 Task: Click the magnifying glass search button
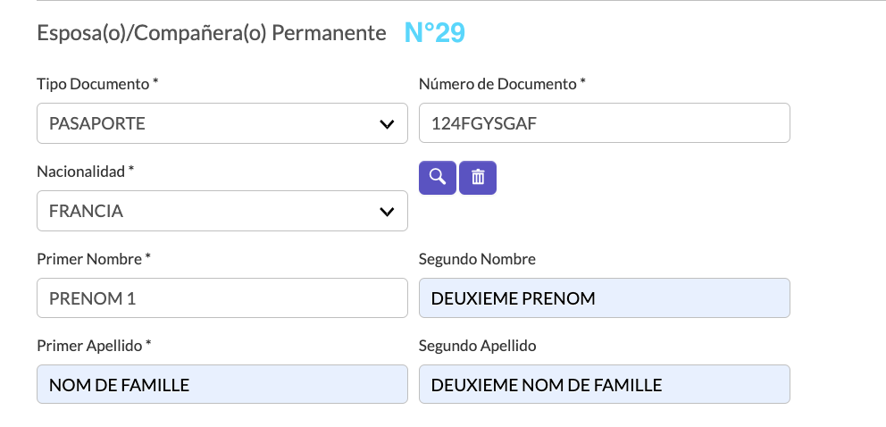438,178
